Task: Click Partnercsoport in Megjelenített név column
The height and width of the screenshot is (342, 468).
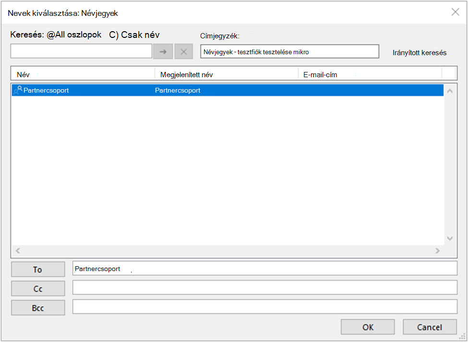Action: pos(178,90)
